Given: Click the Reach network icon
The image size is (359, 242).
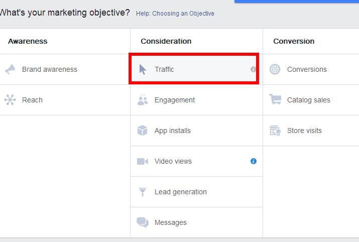Looking at the screenshot, I should coord(10,100).
